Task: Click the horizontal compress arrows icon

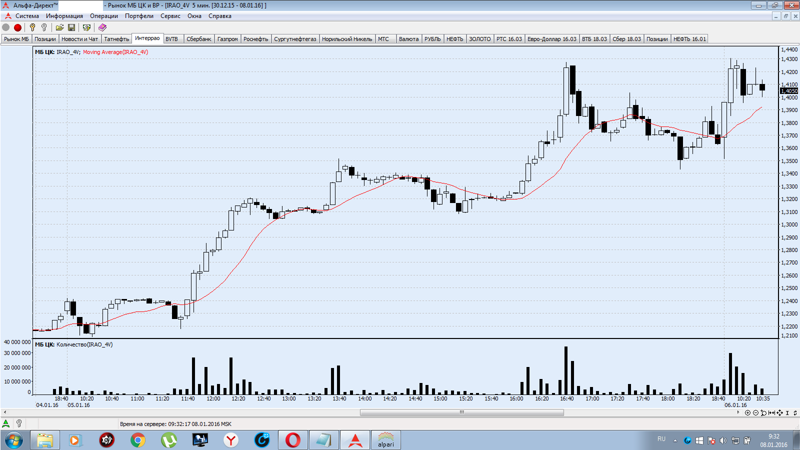Action: [x=771, y=413]
